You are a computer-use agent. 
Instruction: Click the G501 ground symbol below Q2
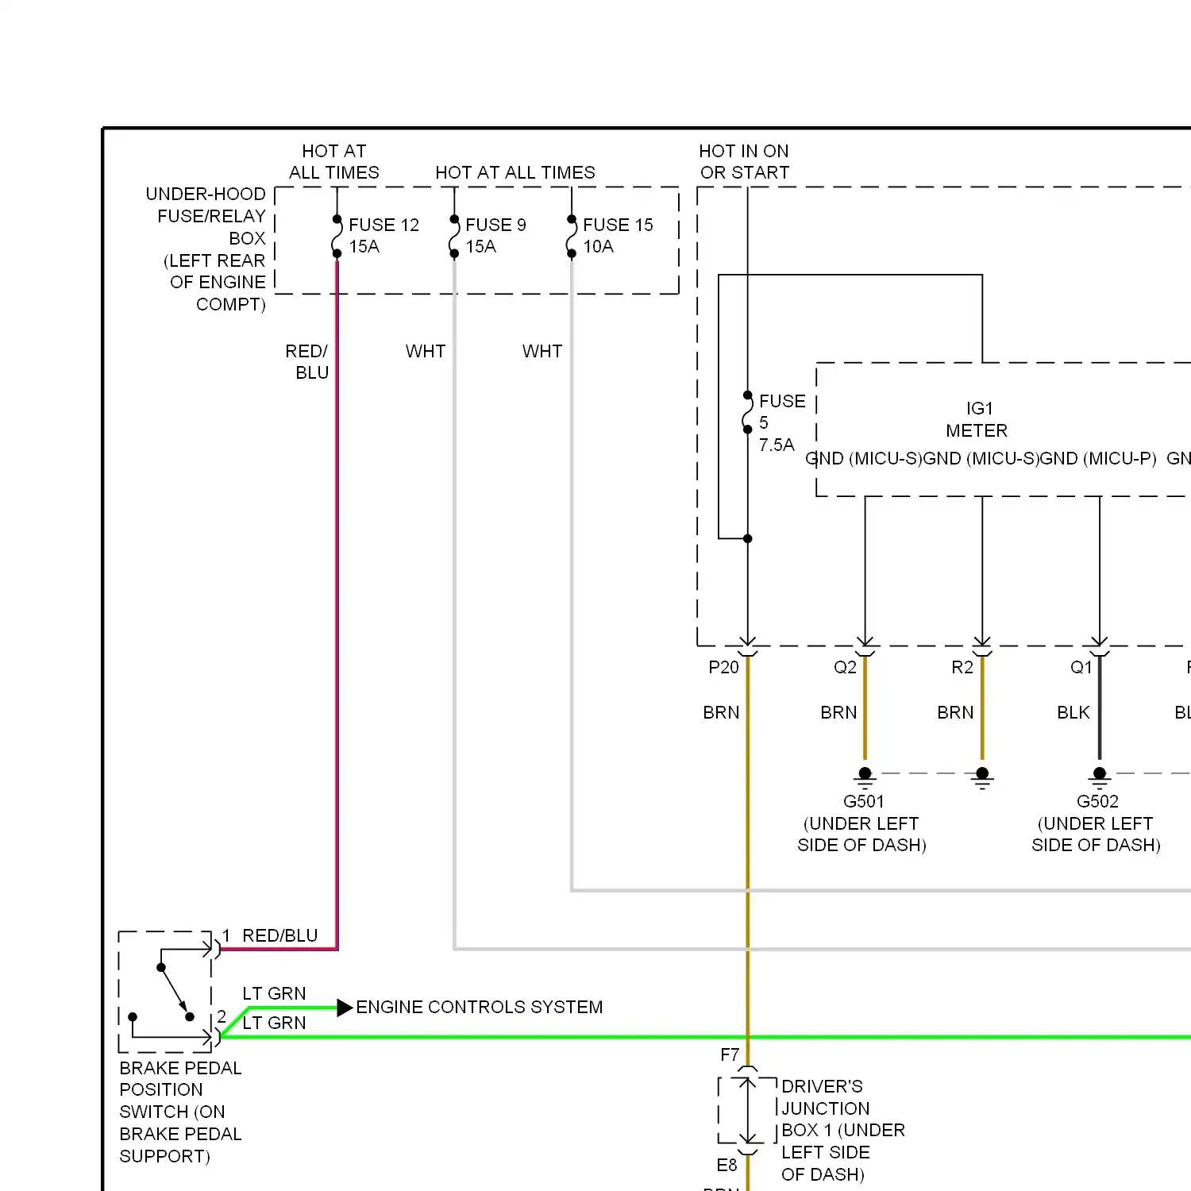click(x=865, y=777)
